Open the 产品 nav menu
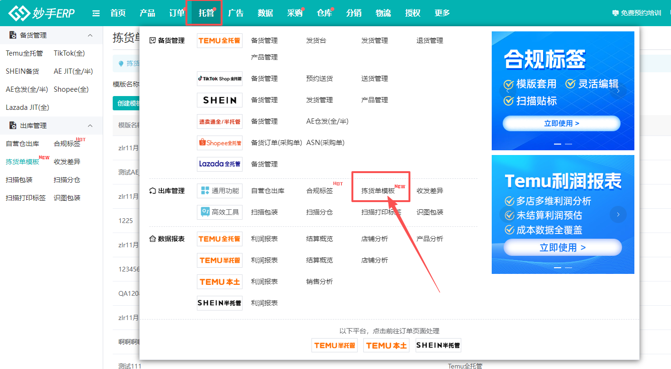Image resolution: width=671 pixels, height=369 pixels. point(147,13)
